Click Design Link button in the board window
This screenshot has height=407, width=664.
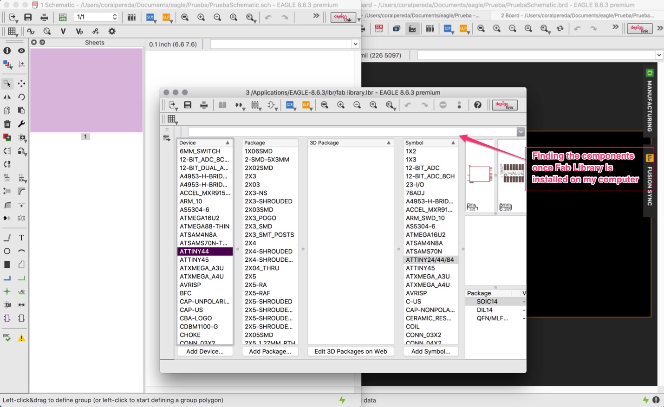pyautogui.click(x=640, y=28)
